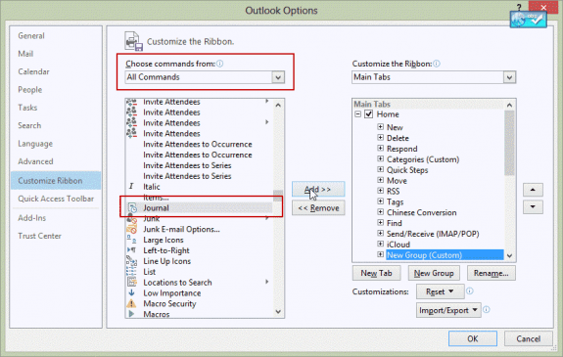Click the List command icon

(x=131, y=272)
